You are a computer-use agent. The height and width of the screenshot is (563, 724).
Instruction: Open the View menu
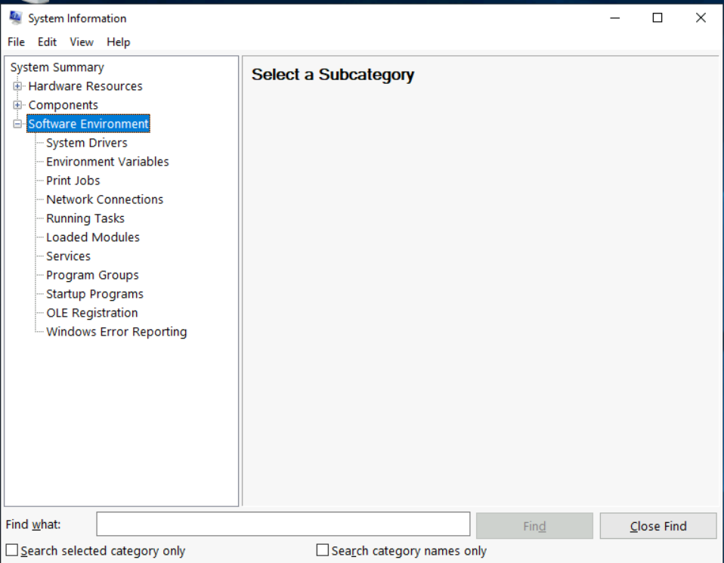tap(82, 42)
